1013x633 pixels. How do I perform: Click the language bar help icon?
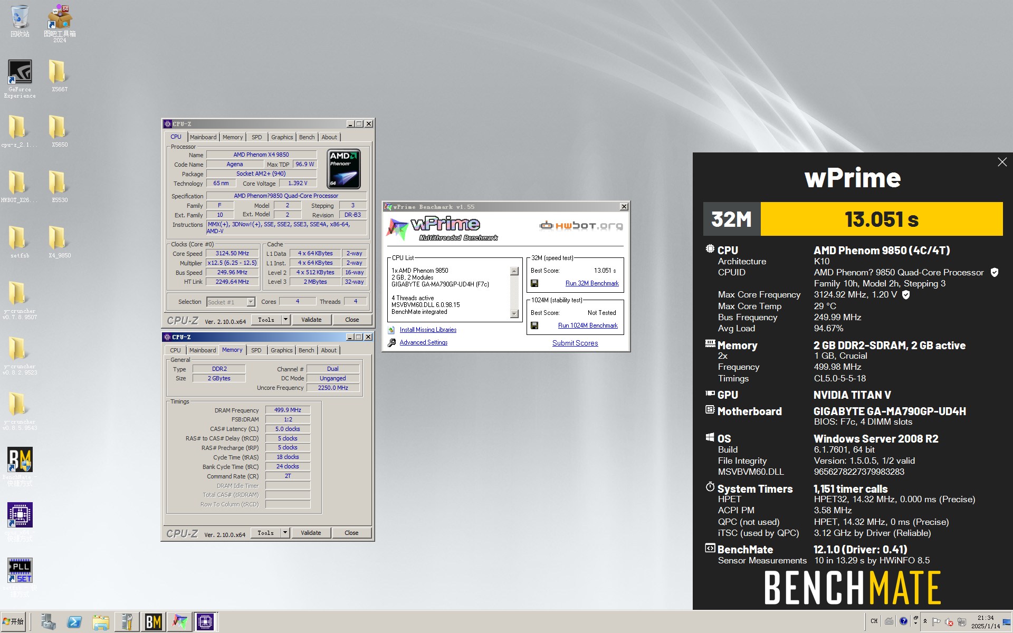(x=903, y=621)
